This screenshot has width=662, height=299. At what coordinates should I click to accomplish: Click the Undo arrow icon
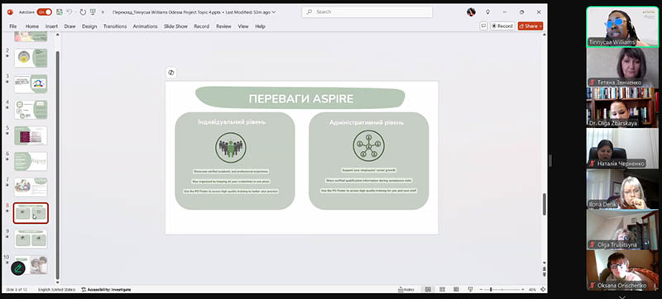pyautogui.click(x=70, y=12)
